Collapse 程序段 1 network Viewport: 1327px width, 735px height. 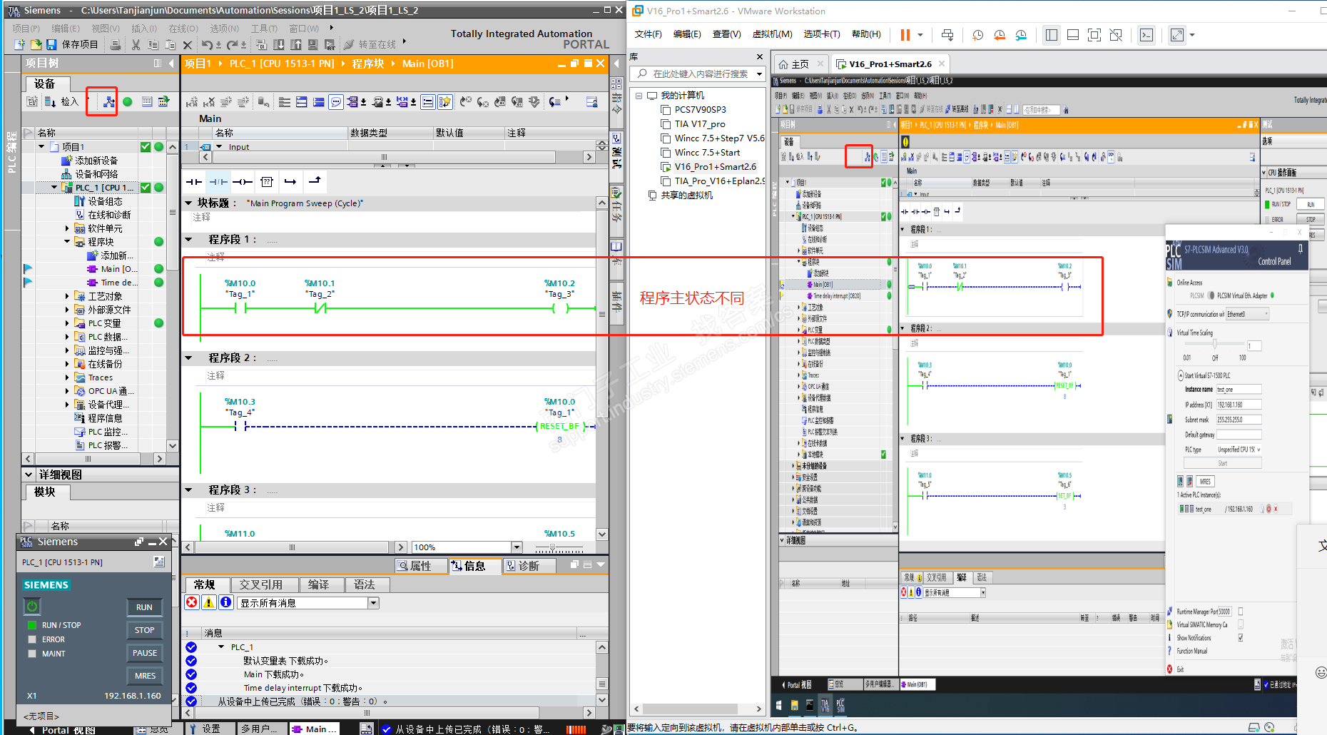click(189, 240)
